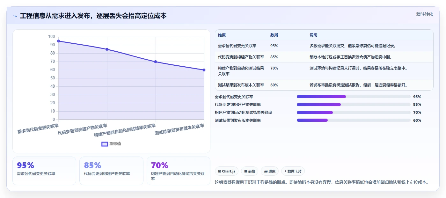Select the 构建产物到自动化测试结果关联率 table cell
The height and width of the screenshot is (198, 446).
pyautogui.click(x=241, y=71)
